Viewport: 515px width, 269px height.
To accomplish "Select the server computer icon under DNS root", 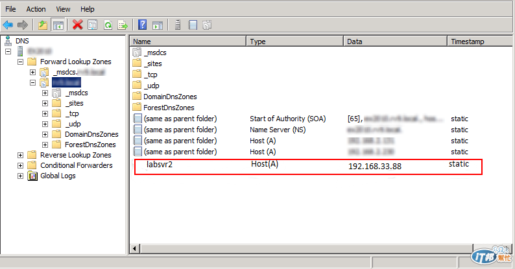I will tap(20, 51).
